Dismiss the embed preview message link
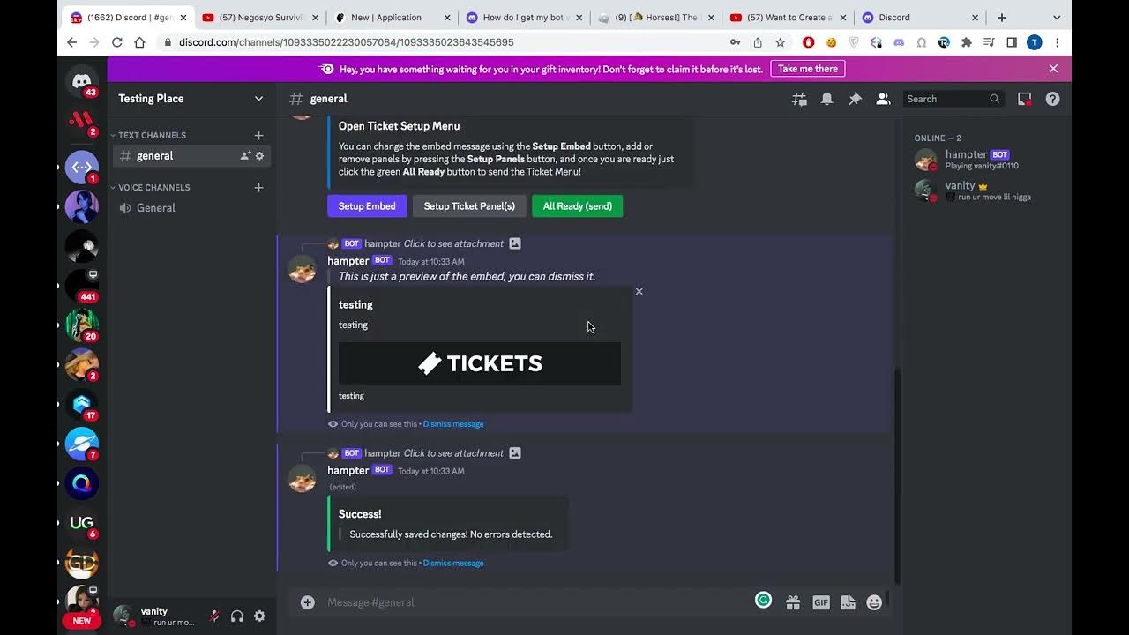This screenshot has width=1129, height=635. pyautogui.click(x=453, y=424)
